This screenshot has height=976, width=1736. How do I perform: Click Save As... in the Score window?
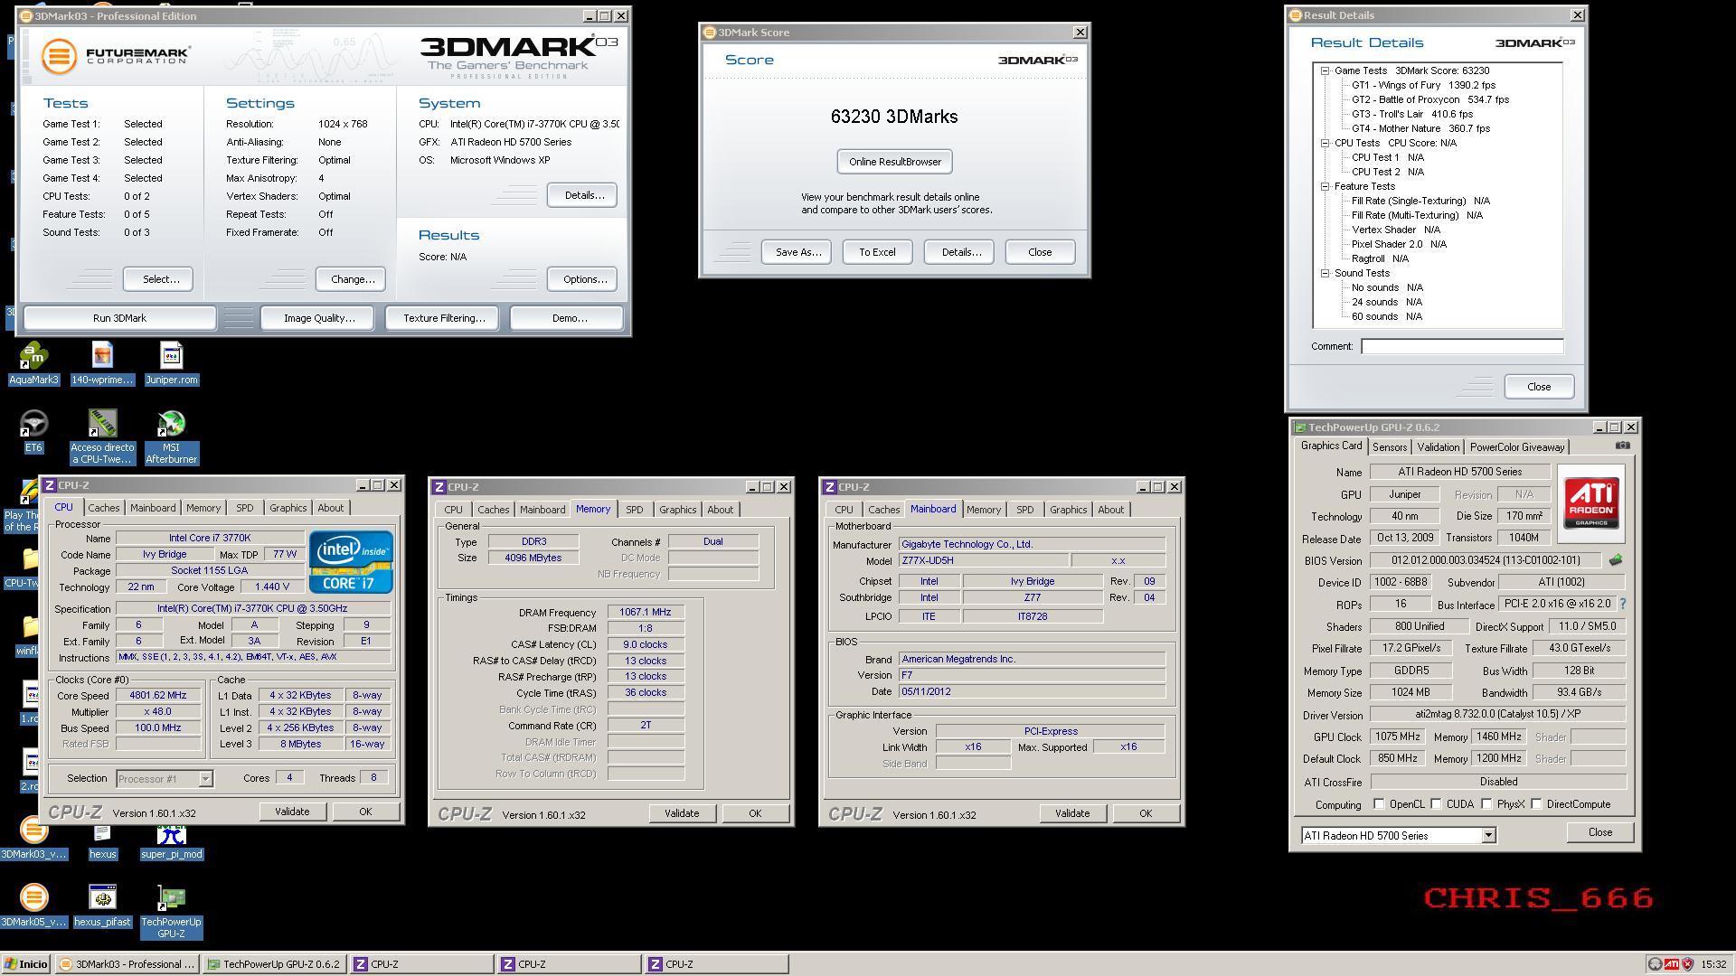click(x=797, y=252)
